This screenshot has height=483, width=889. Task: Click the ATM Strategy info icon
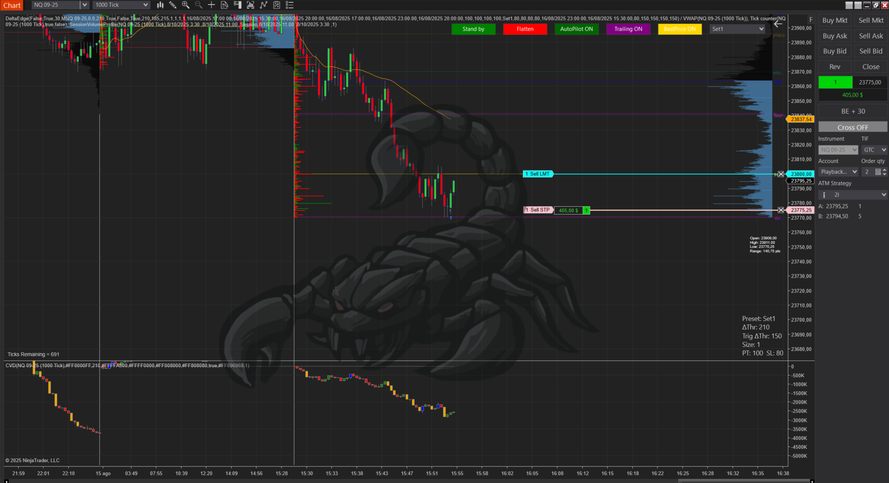tap(824, 195)
